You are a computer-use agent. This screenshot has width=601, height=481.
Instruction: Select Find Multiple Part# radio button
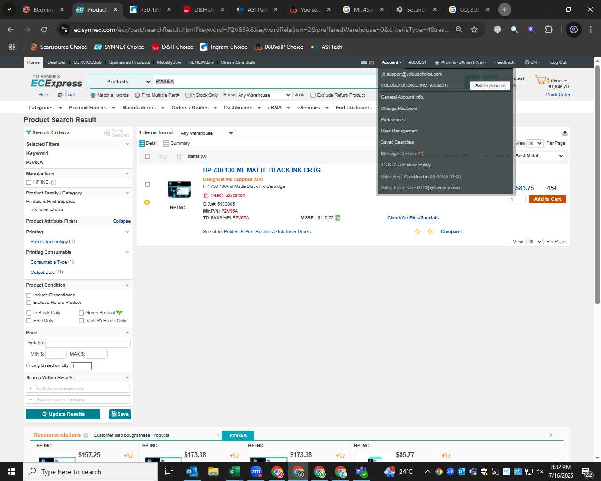[137, 95]
